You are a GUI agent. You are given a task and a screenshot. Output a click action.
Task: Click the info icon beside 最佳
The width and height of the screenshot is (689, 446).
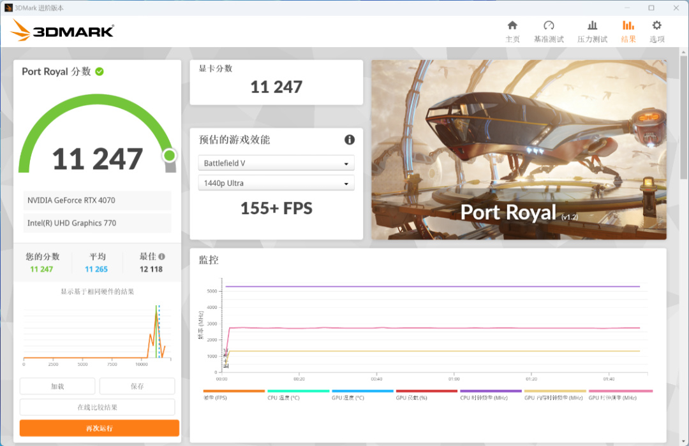point(161,256)
